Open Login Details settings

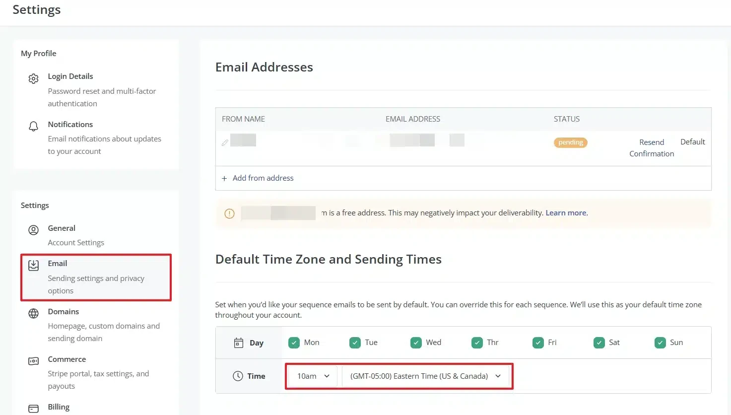pos(96,89)
